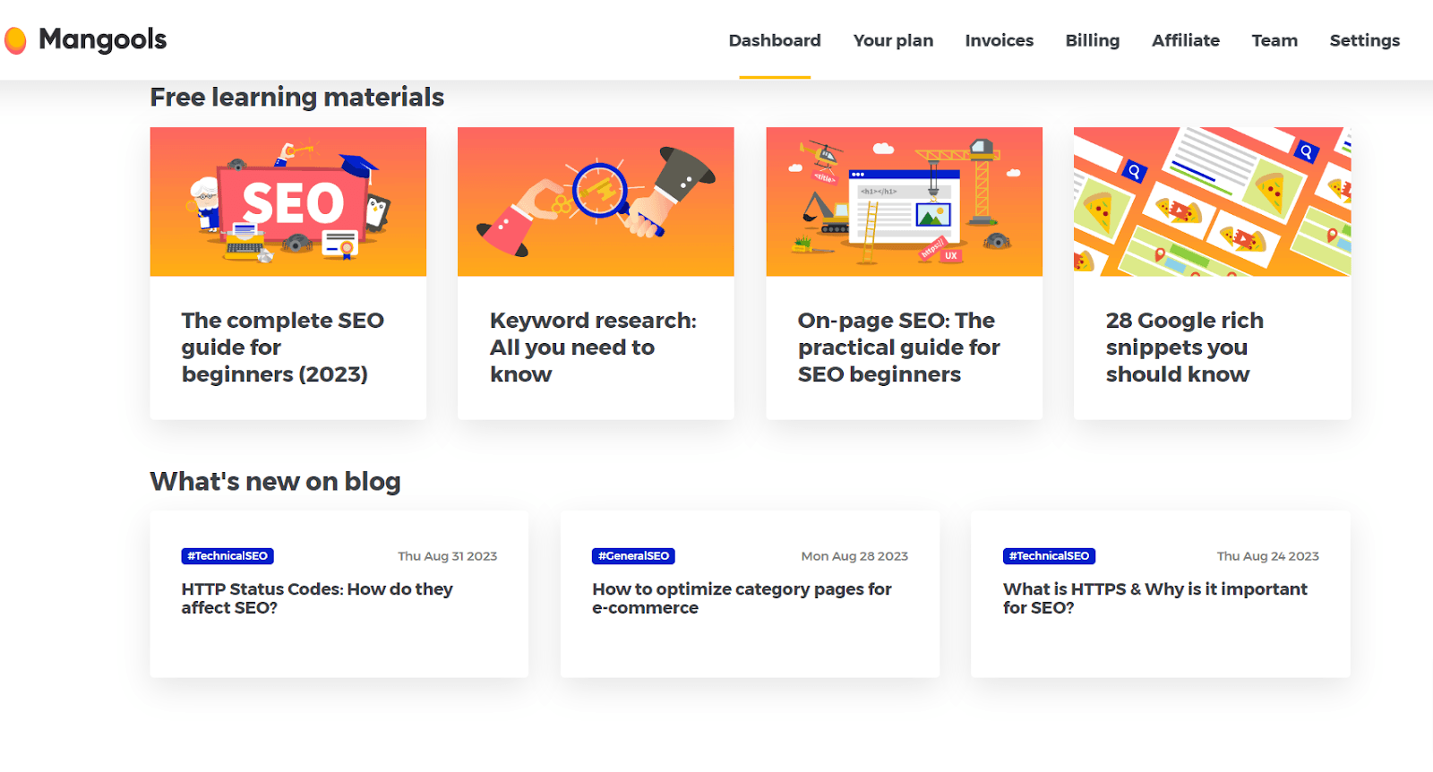Open 'The complete SEO guide for beginners' title
Image resolution: width=1433 pixels, height=772 pixels.
[282, 347]
